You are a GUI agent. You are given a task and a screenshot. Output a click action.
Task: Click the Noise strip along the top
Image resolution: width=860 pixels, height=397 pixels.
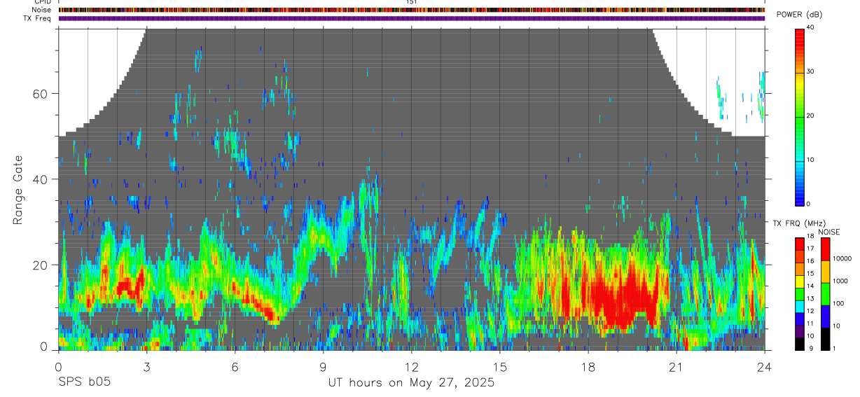[412, 10]
